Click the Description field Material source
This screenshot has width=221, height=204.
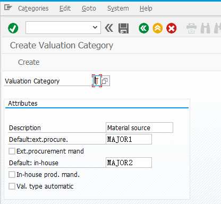[x=139, y=127]
